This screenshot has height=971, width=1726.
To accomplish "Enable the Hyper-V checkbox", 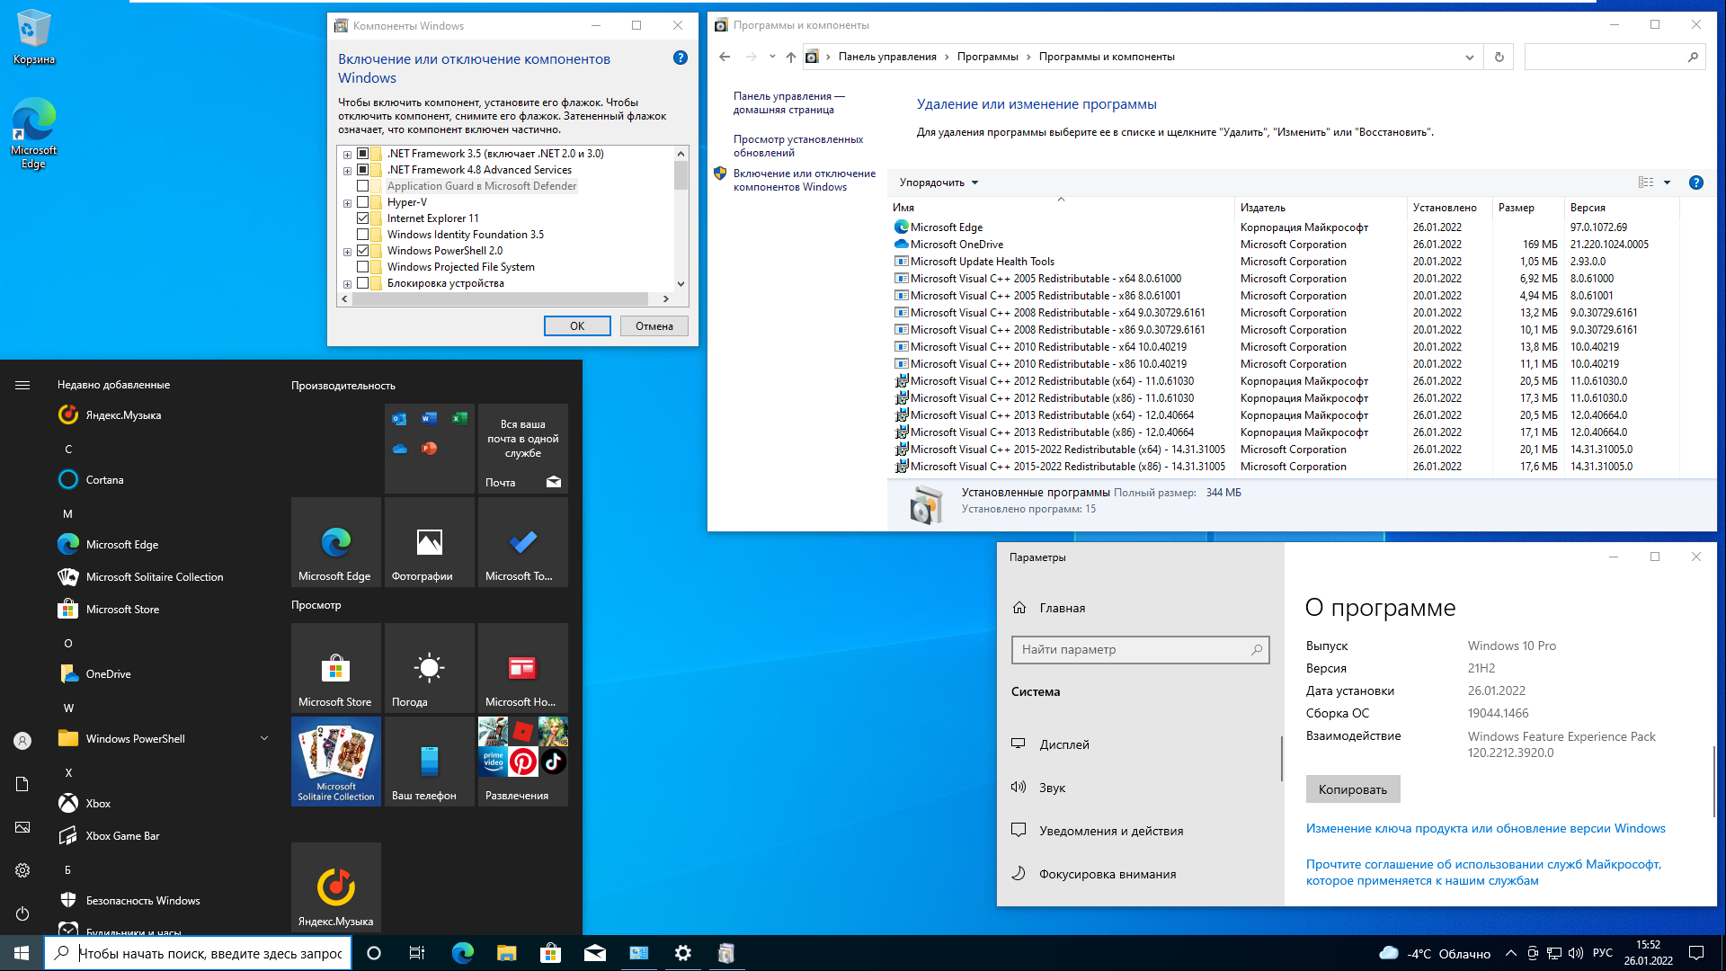I will (x=363, y=202).
